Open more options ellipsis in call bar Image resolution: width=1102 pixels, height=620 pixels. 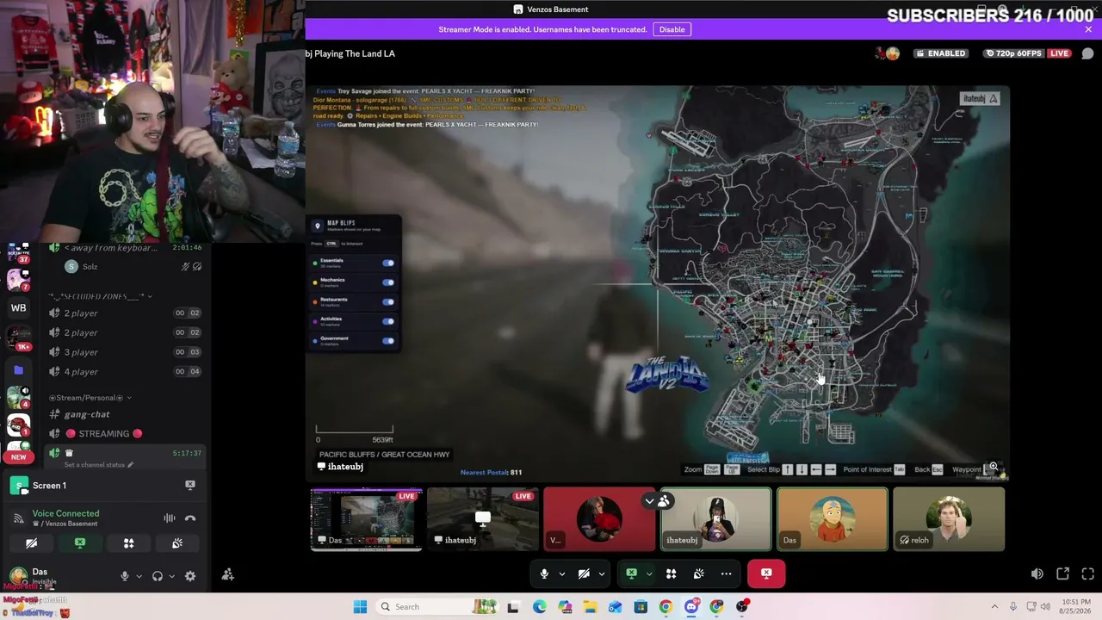pos(726,573)
